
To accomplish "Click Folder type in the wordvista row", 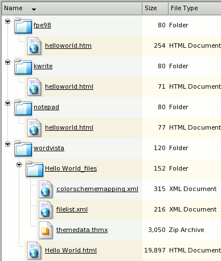I will (179, 148).
